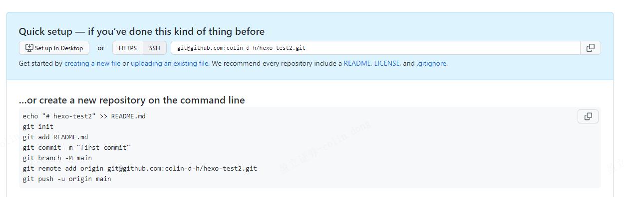Screen dimensions: 624x197
Task: Click the echo "# hexo-test2" command line
Action: click(x=84, y=116)
